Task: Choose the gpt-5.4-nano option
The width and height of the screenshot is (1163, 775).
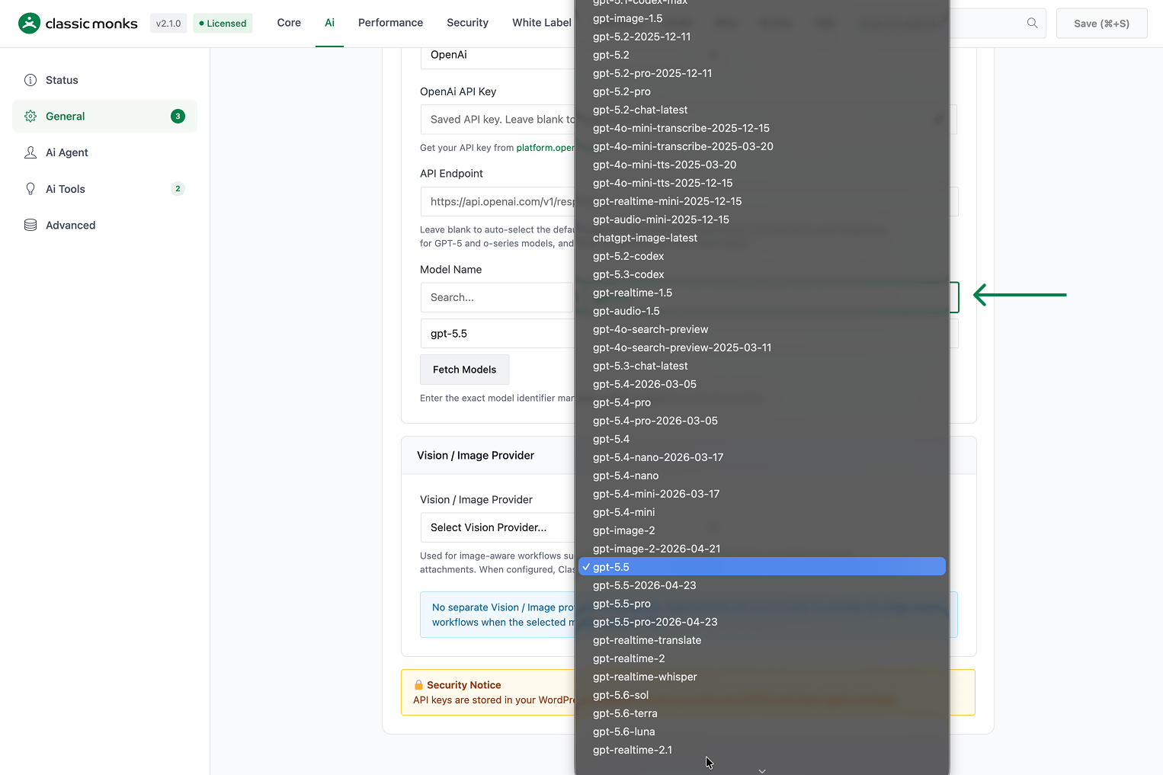Action: (762, 476)
